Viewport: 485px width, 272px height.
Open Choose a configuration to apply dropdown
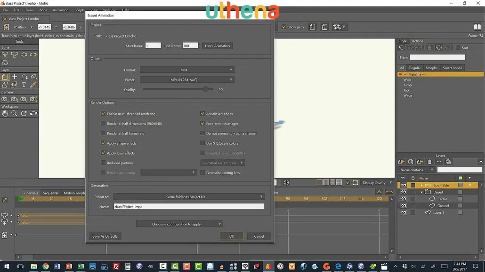[x=179, y=224]
